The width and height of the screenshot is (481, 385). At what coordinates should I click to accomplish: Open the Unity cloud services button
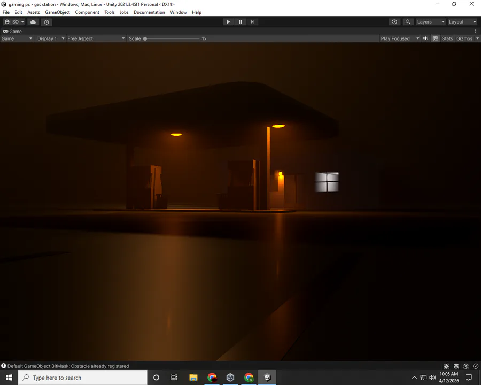[33, 22]
